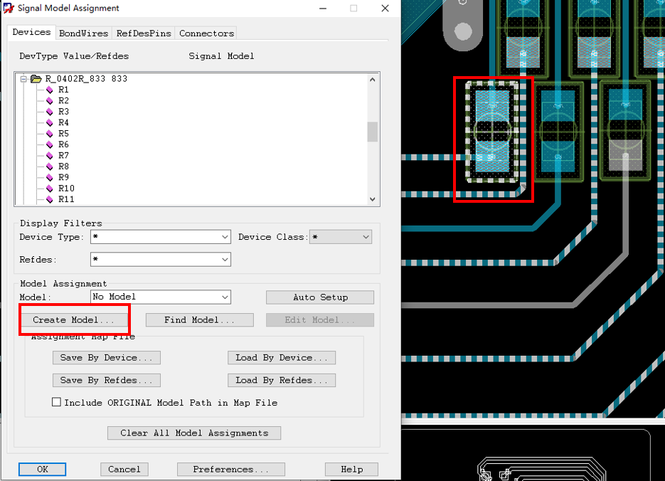The image size is (665, 481).
Task: Select R8 in the device list
Action: point(63,166)
